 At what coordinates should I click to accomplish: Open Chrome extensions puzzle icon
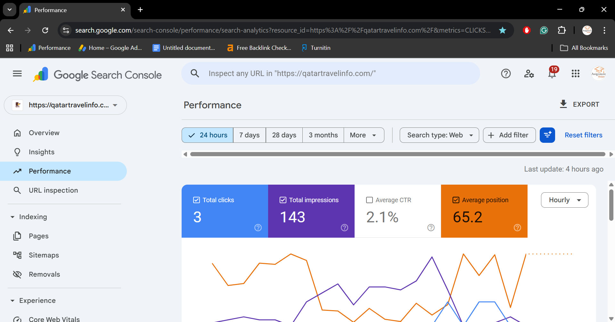tap(562, 30)
